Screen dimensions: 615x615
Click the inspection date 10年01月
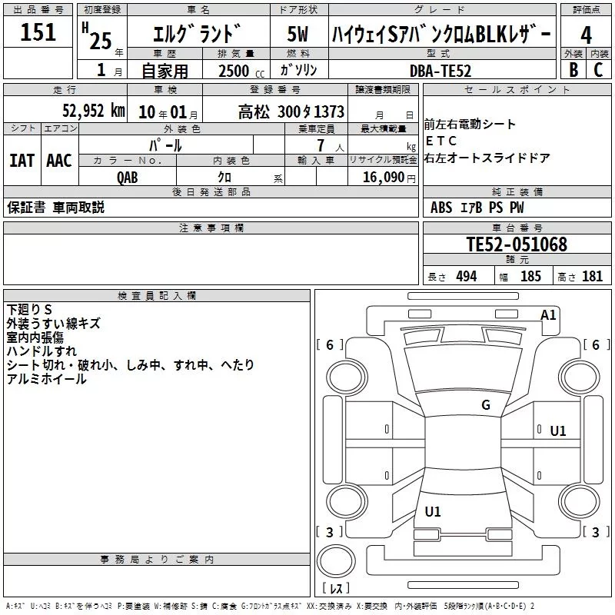click(x=168, y=112)
